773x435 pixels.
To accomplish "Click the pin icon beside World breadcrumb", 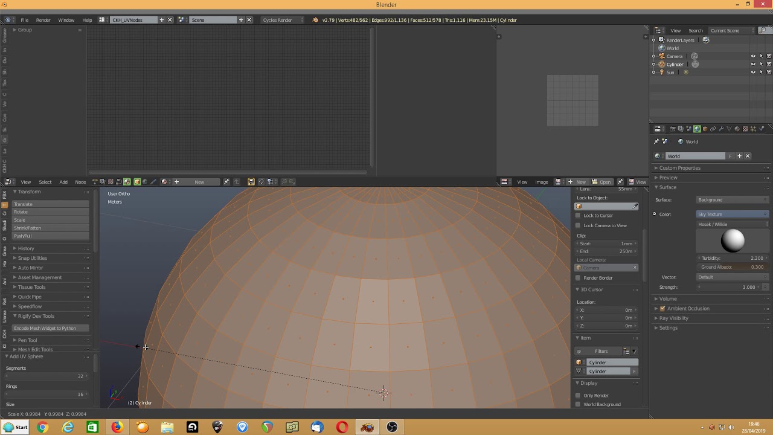I will click(x=656, y=141).
